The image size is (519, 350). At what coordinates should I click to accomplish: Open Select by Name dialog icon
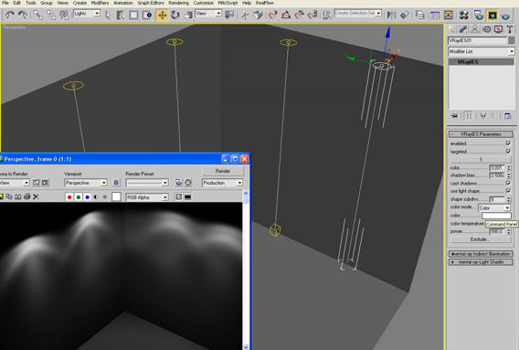click(x=121, y=15)
